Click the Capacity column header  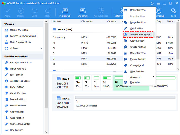coord(111,21)
